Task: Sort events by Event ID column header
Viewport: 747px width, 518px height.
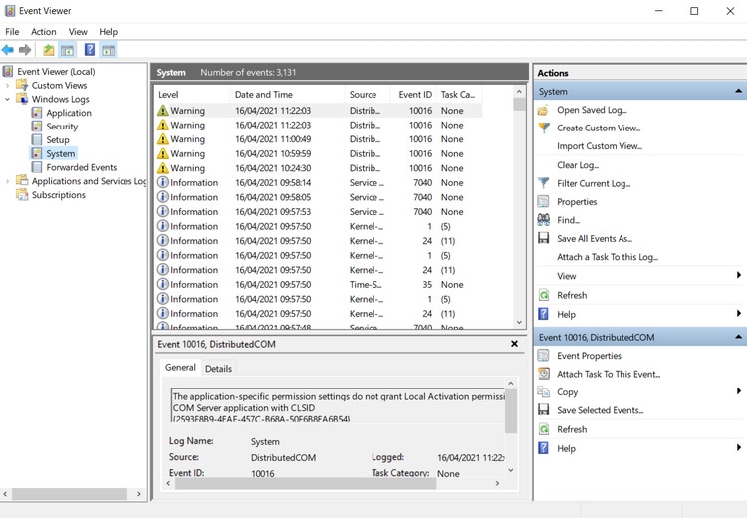Action: [x=415, y=95]
